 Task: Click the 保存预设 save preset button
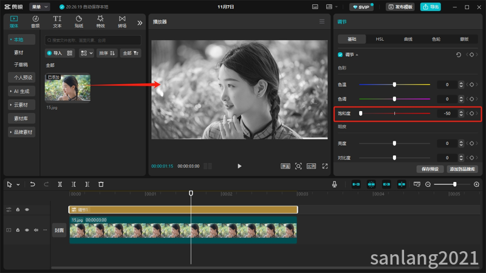point(430,169)
